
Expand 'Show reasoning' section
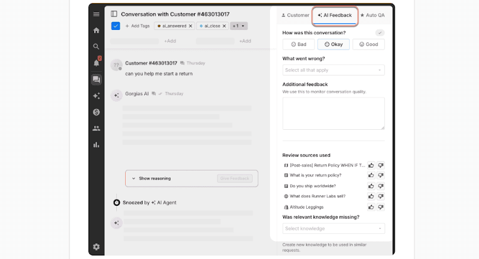pyautogui.click(x=151, y=178)
